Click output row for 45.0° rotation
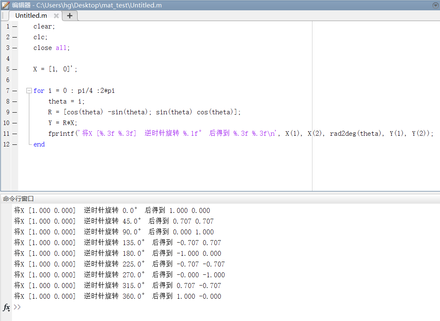 pyautogui.click(x=114, y=221)
